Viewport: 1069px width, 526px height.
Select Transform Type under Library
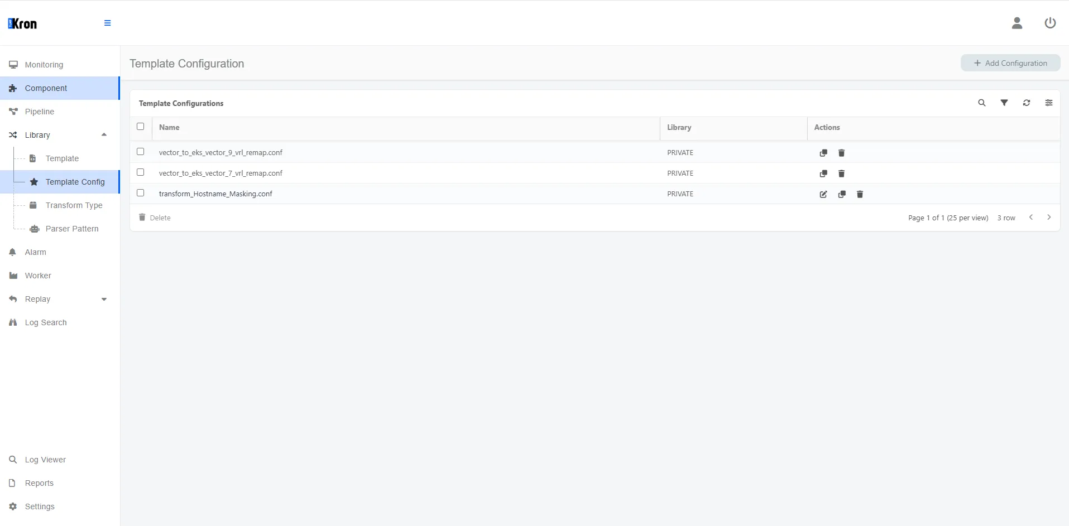click(74, 205)
